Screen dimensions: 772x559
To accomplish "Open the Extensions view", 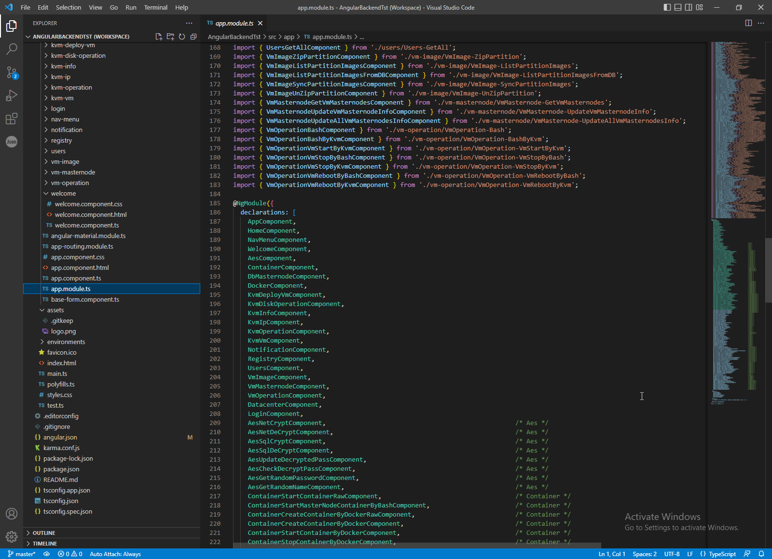I will pyautogui.click(x=12, y=119).
